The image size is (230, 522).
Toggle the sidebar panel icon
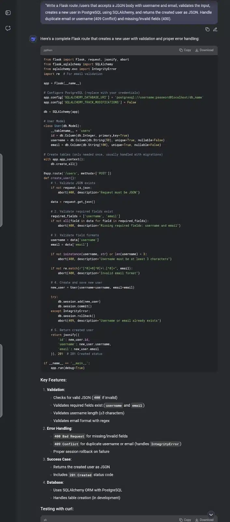tap(8, 13)
